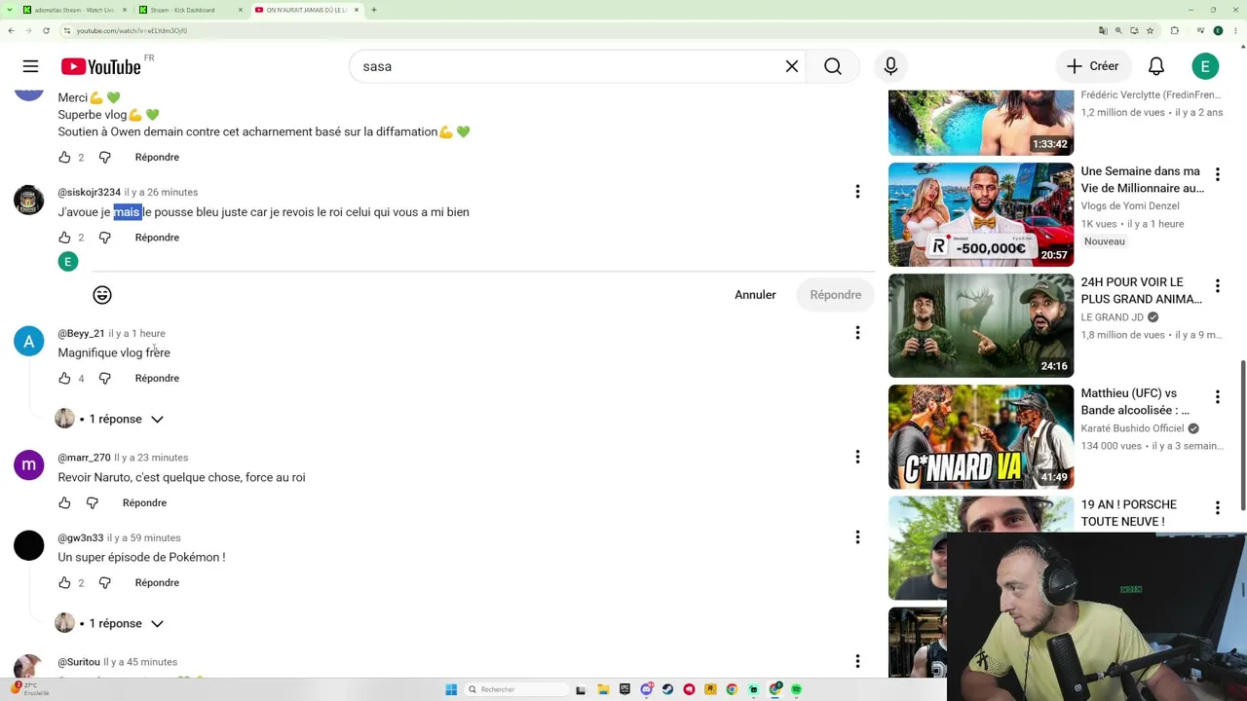Open the @siskojr3234 channel link
The width and height of the screenshot is (1247, 701).
click(90, 193)
